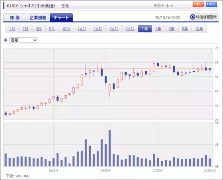Show the 1ヵ月 chart range
The width and height of the screenshot is (223, 180).
pos(82,29)
